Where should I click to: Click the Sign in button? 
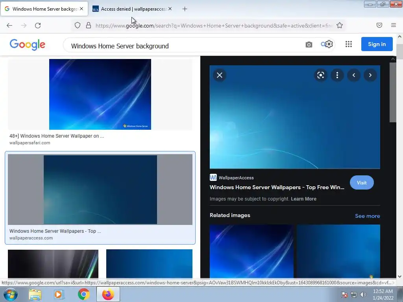click(x=377, y=44)
